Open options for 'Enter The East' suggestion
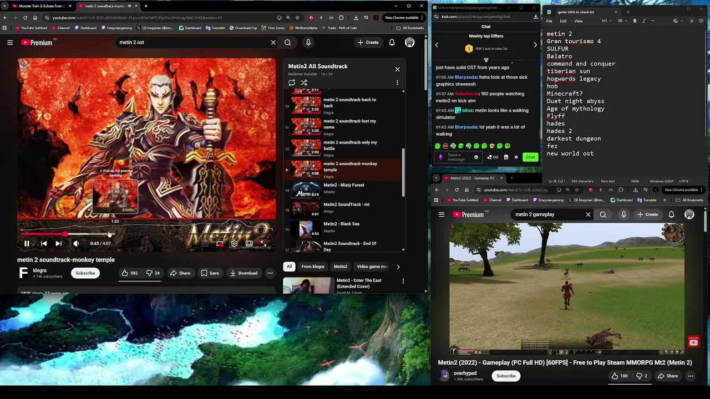 (403, 281)
